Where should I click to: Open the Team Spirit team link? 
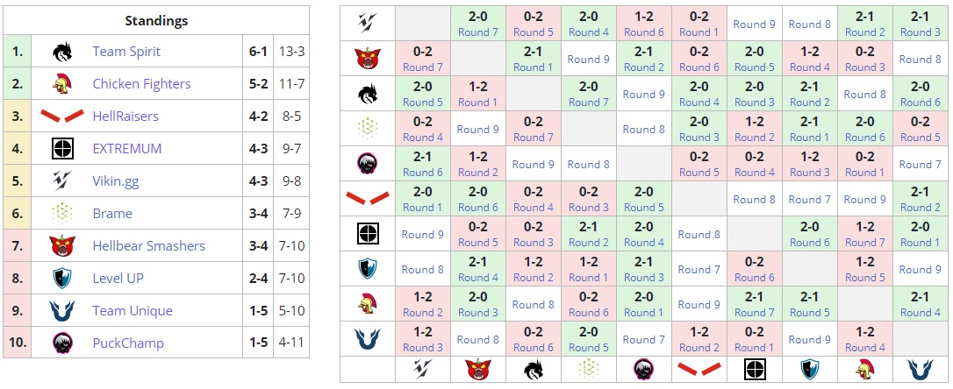pos(126,52)
